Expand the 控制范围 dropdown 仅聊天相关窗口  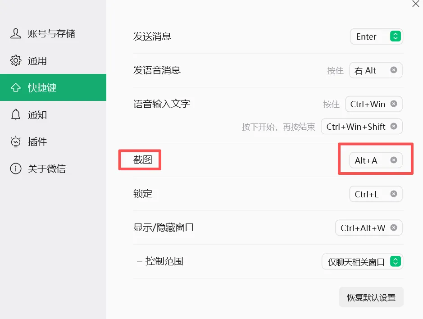[x=362, y=261]
